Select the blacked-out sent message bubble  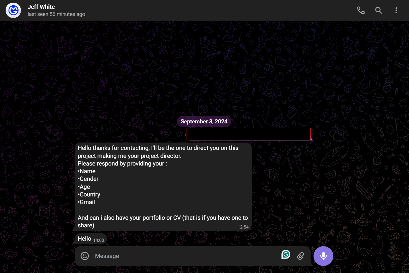click(x=248, y=134)
